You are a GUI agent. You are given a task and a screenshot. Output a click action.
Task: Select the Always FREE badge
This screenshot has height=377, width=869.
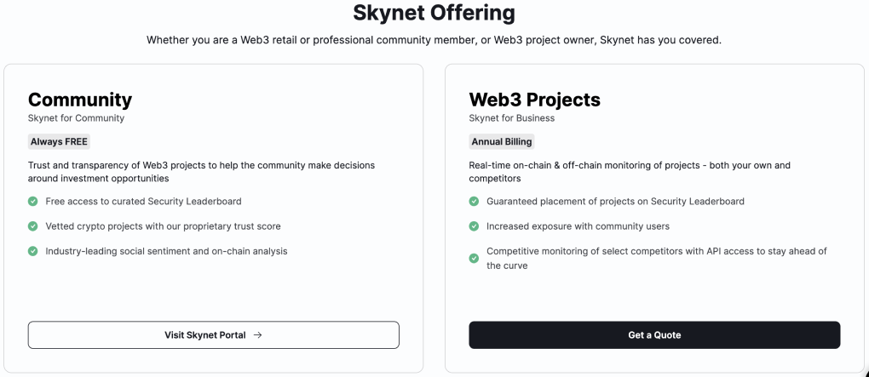(x=59, y=141)
